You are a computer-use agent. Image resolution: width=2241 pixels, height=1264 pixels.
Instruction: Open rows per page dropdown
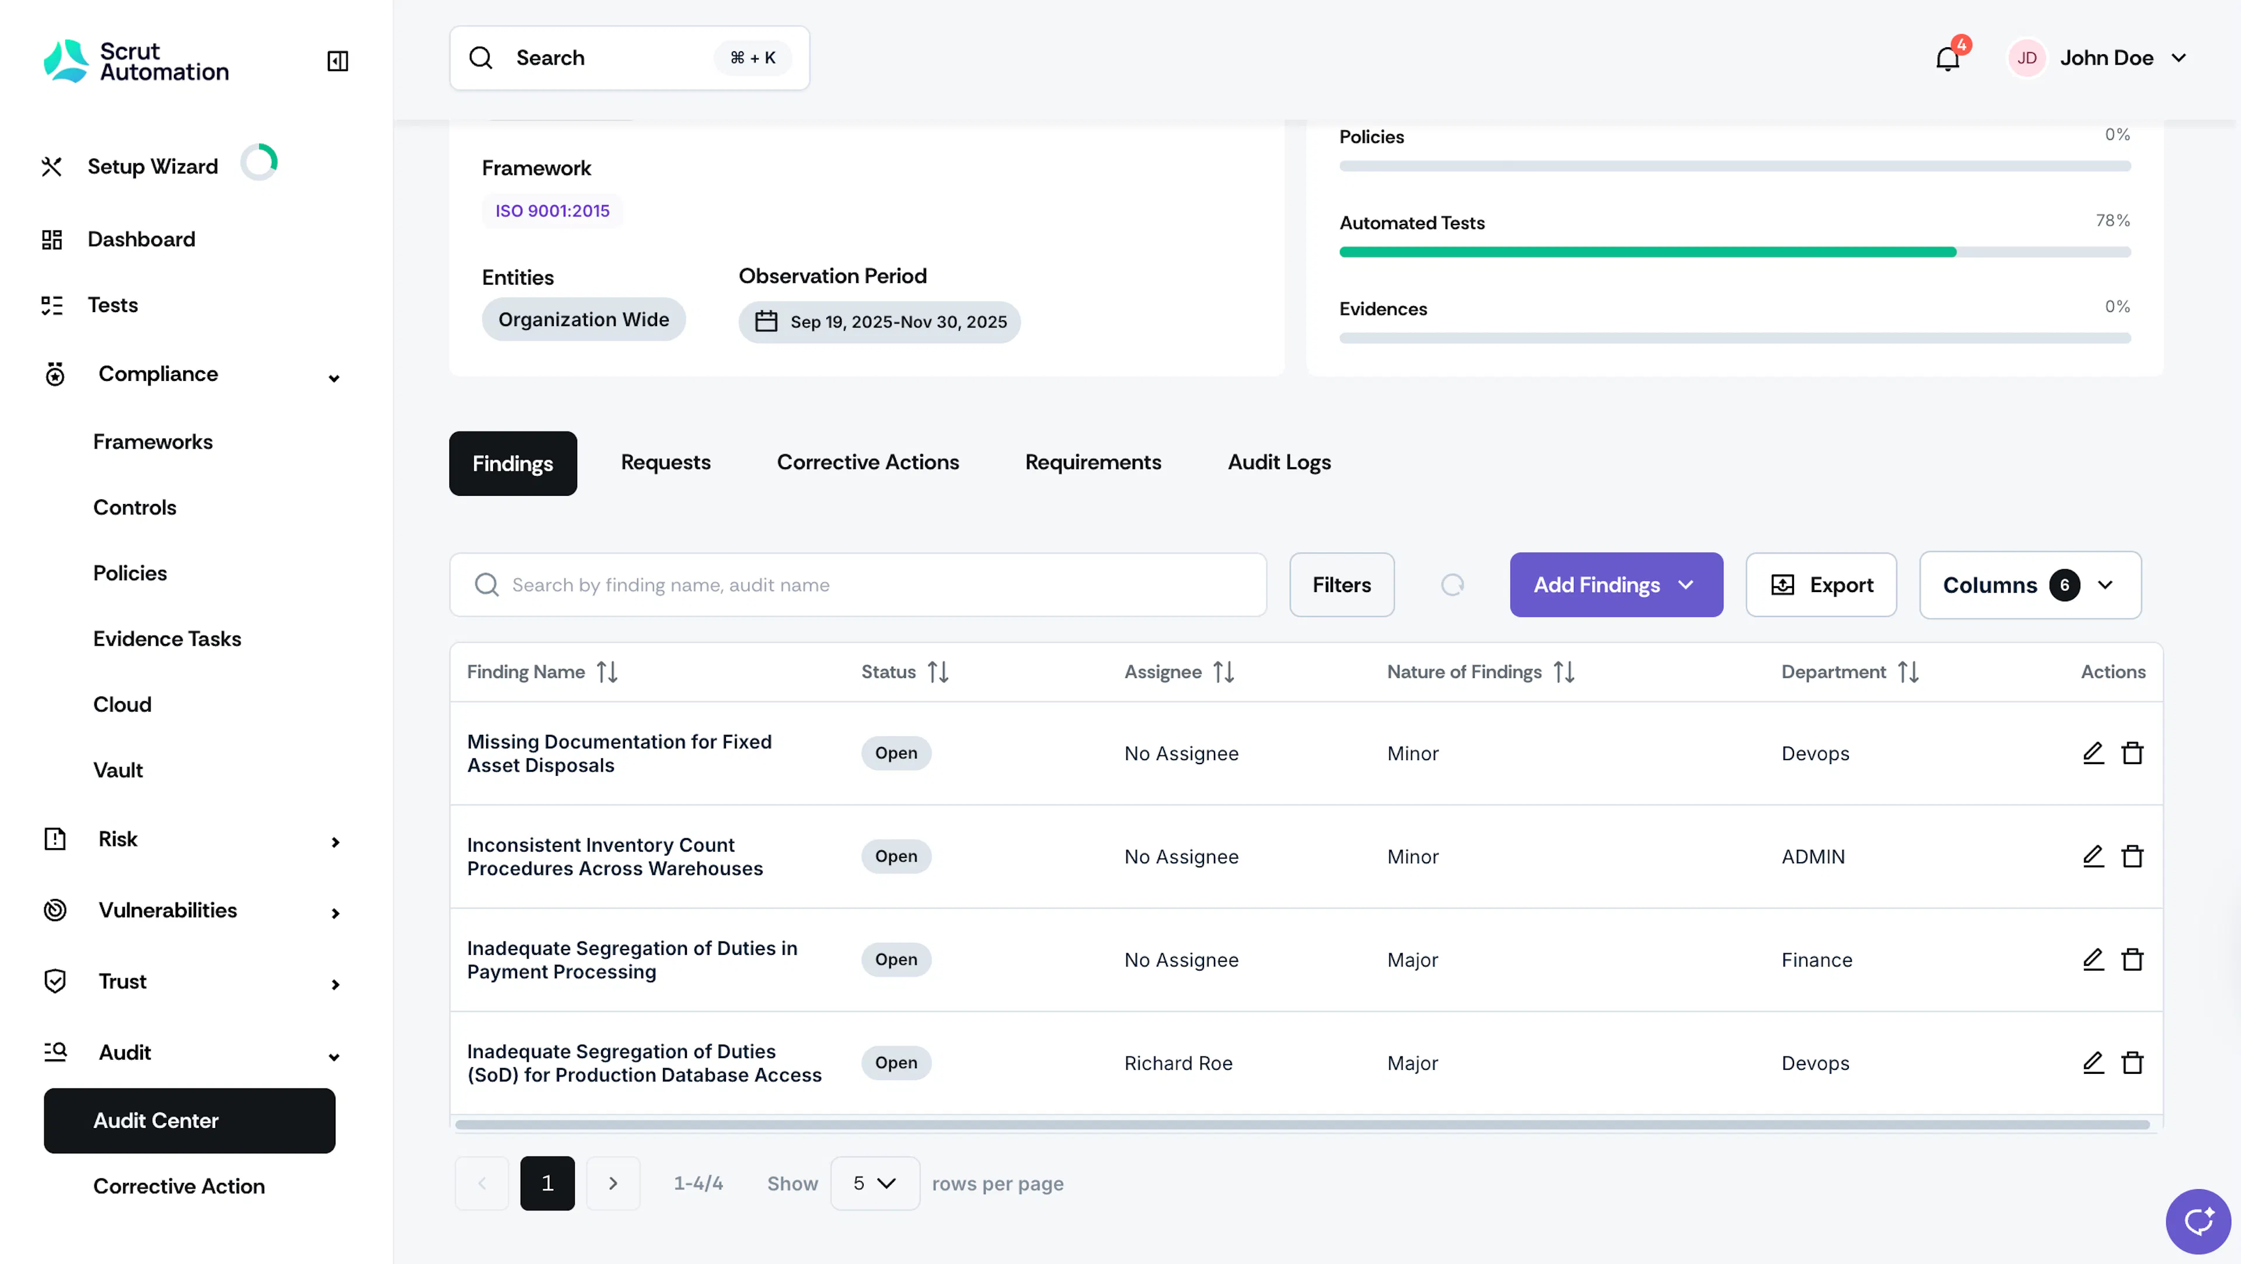pyautogui.click(x=874, y=1183)
